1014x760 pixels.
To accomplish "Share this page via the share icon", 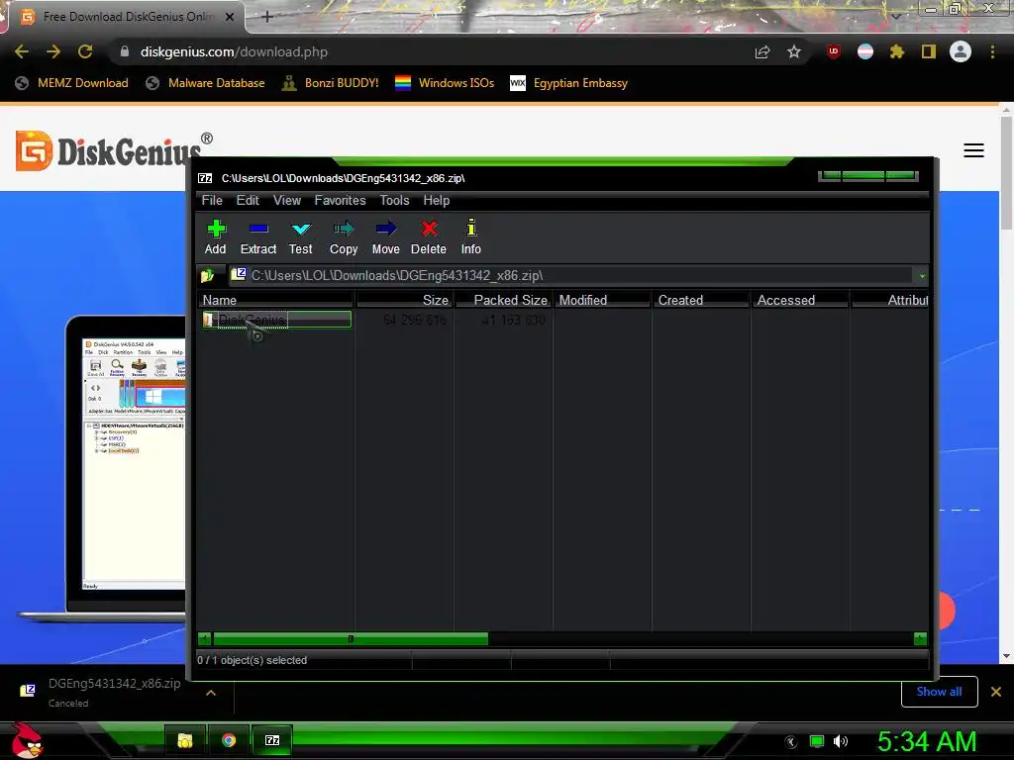I will (x=762, y=51).
